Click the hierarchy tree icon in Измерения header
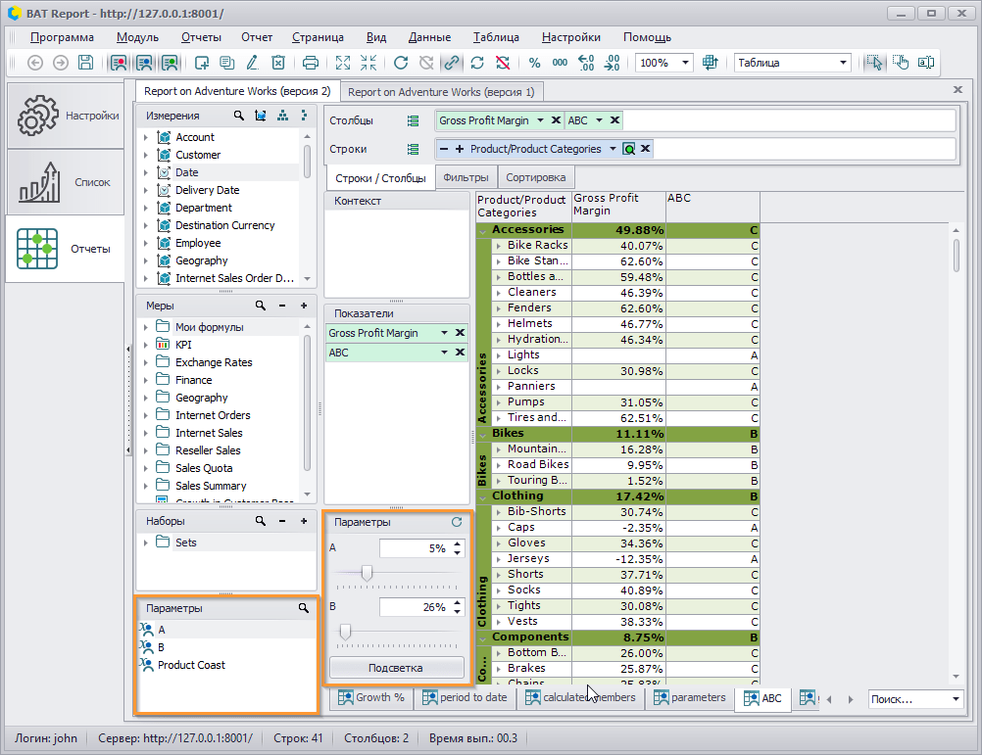Screen dimensions: 982x755 coord(283,116)
